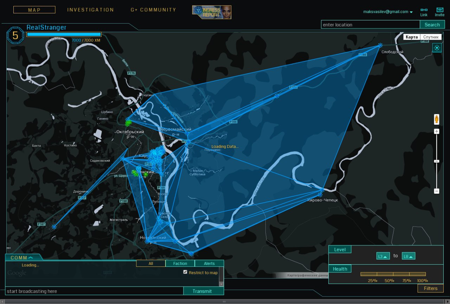Click the Transmit button

point(204,291)
